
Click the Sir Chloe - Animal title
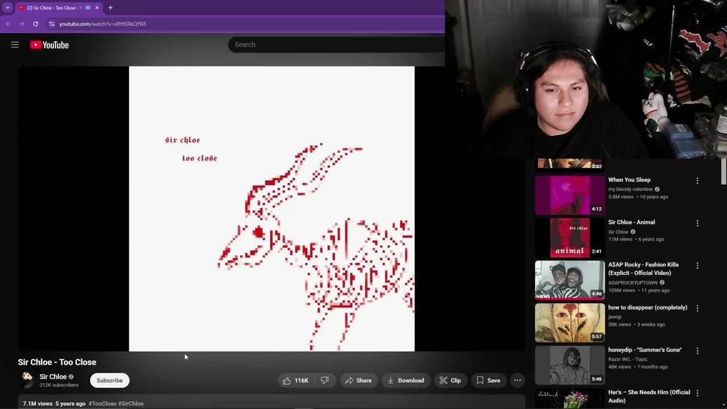pyautogui.click(x=632, y=222)
